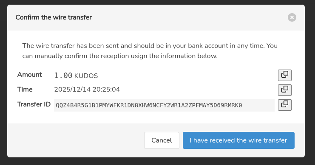
Task: Click the grey header bar beside the title
Action: click(x=189, y=18)
